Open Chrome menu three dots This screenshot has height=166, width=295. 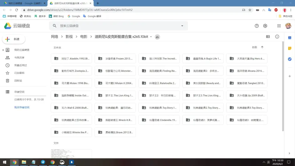[x=291, y=10]
